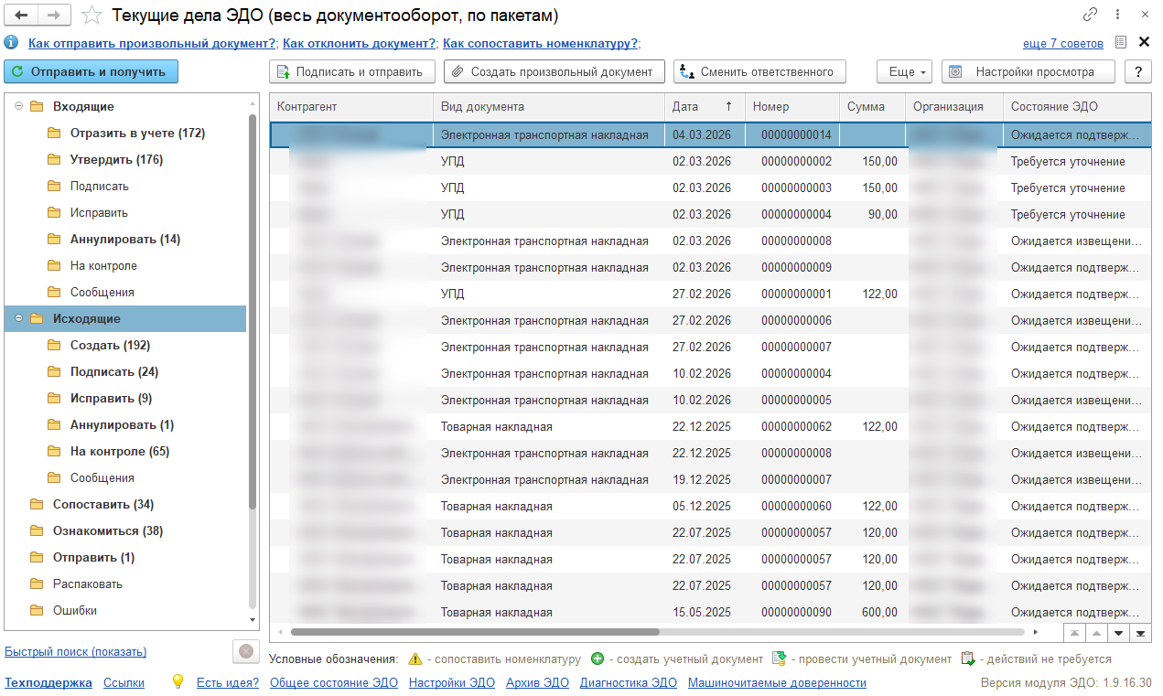This screenshot has width=1163, height=696.
Task: Select the Создать (192) folder
Action: point(110,346)
